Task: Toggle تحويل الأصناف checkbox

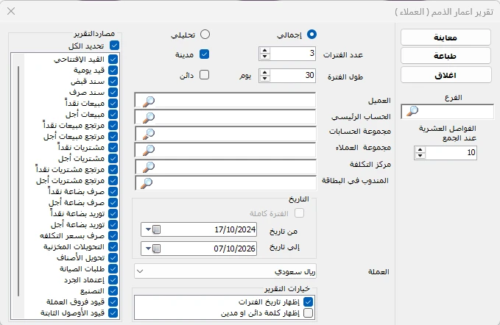Action: [113, 257]
